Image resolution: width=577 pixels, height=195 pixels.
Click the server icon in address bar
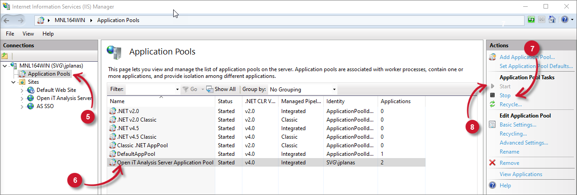(41, 20)
